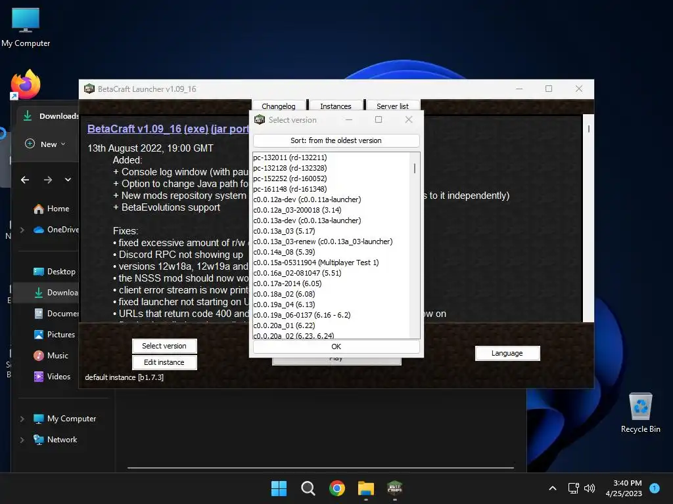Open recent locations dropdown in File Explorer
This screenshot has height=504, width=673.
[68, 180]
